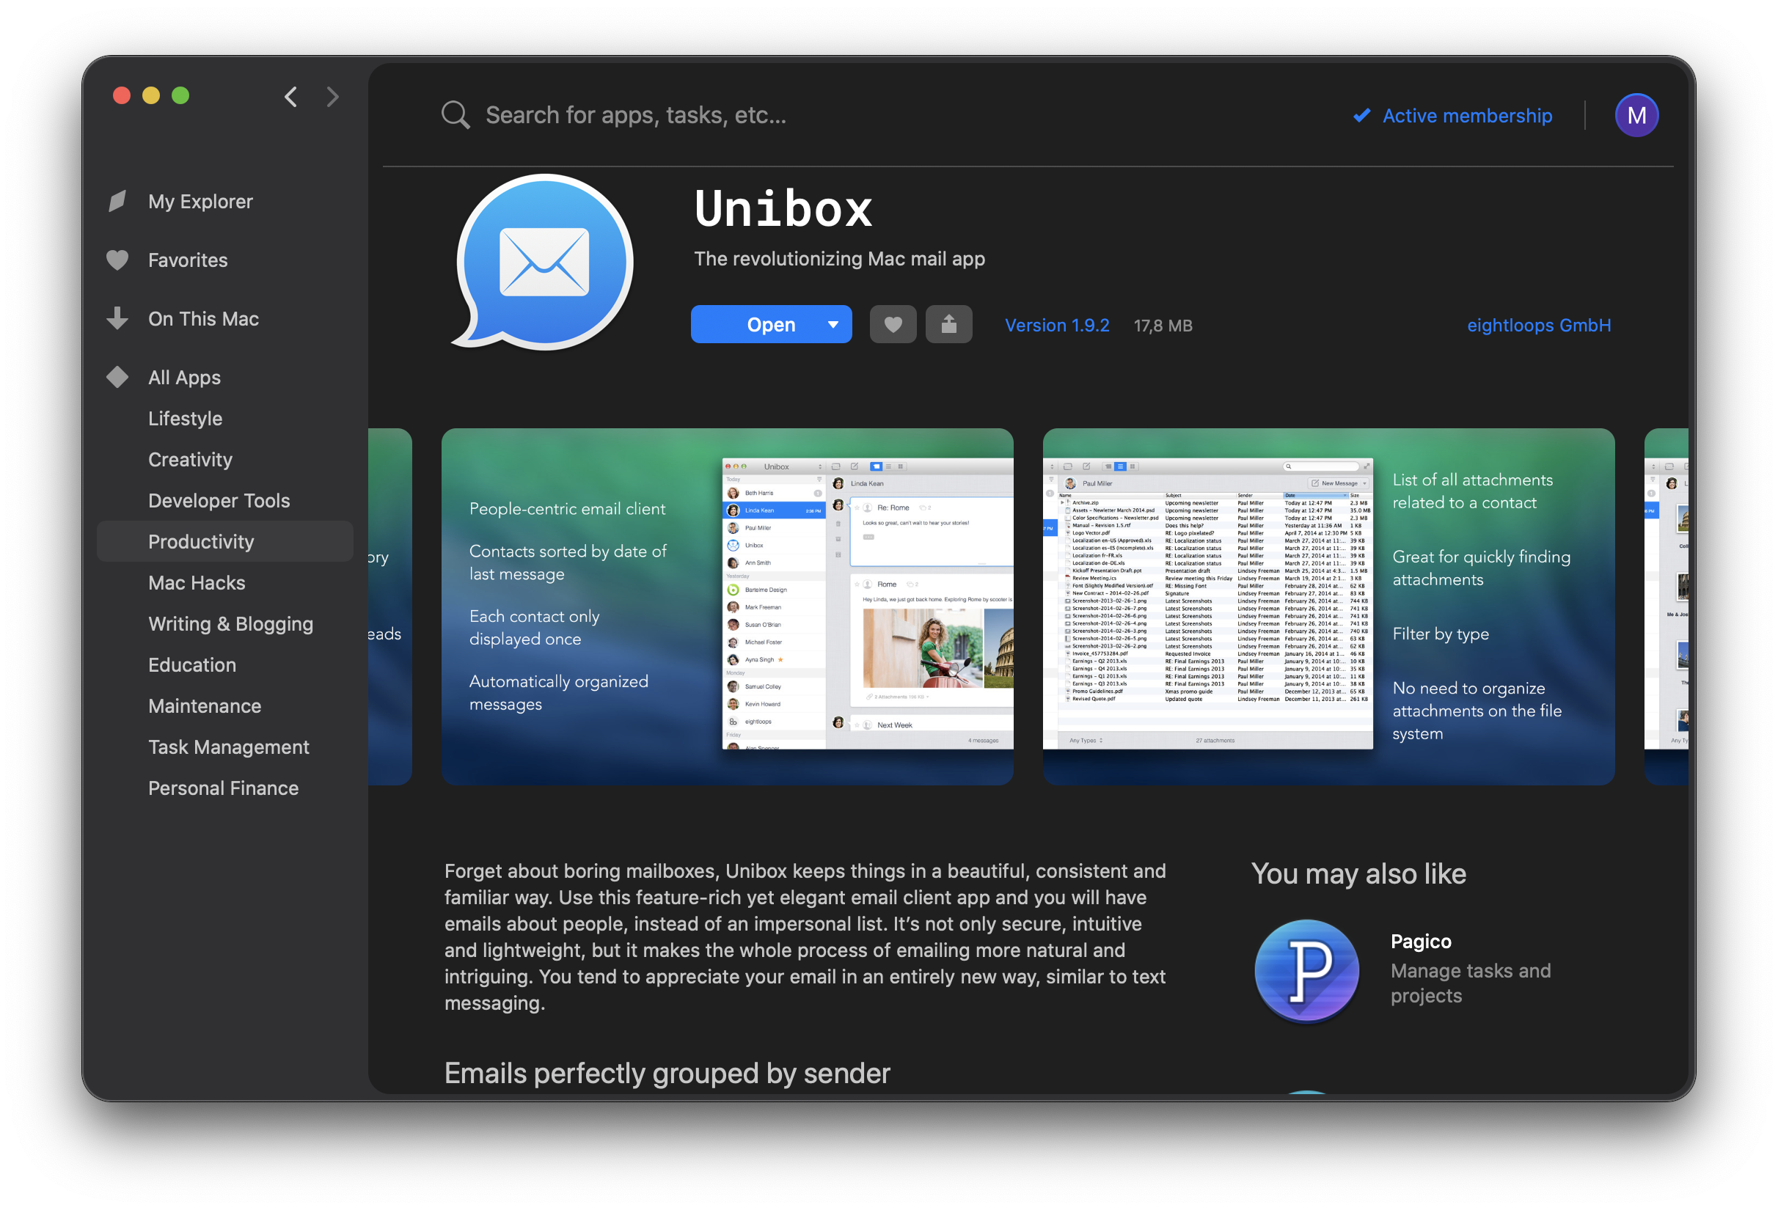This screenshot has height=1210, width=1778.
Task: Open the people-centric email client screenshot
Action: pos(728,606)
